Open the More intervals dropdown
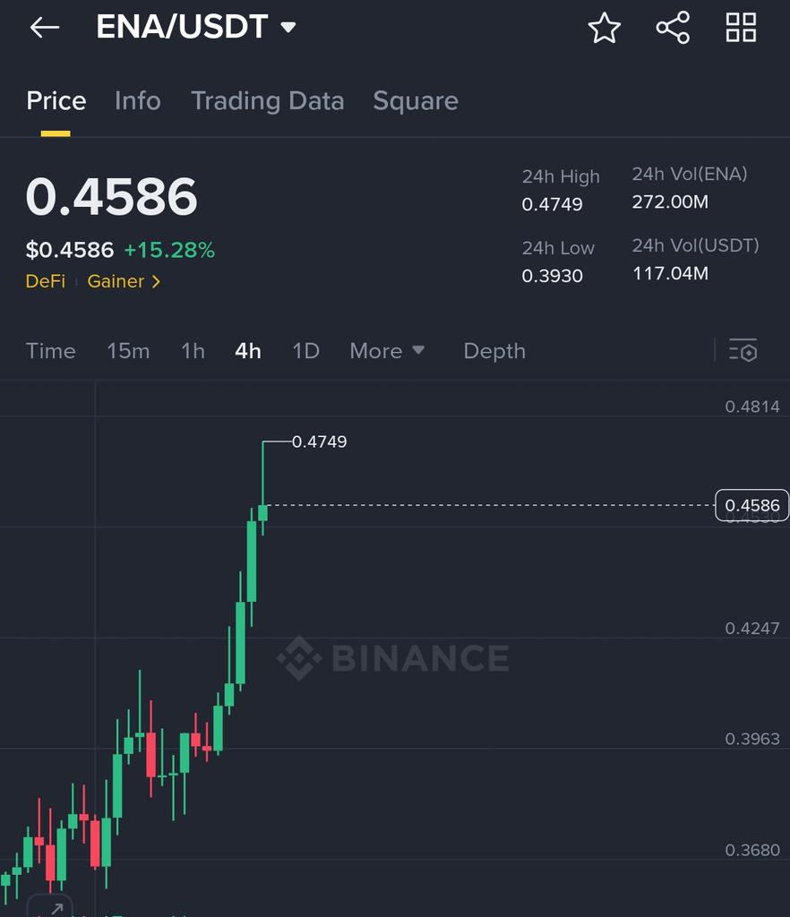The image size is (790, 917). click(387, 351)
